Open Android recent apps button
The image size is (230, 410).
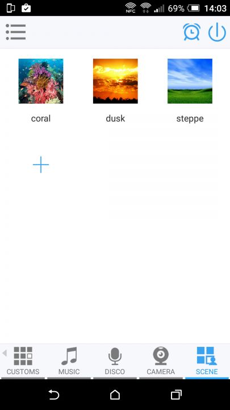(176, 395)
